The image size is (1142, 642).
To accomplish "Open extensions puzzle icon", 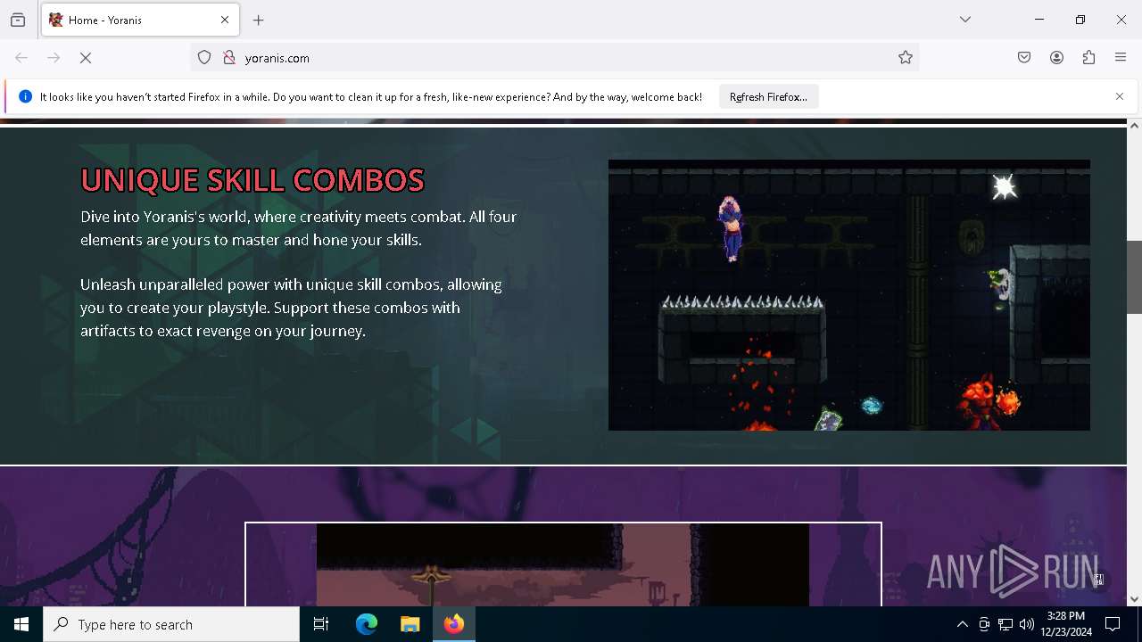I will (1088, 58).
